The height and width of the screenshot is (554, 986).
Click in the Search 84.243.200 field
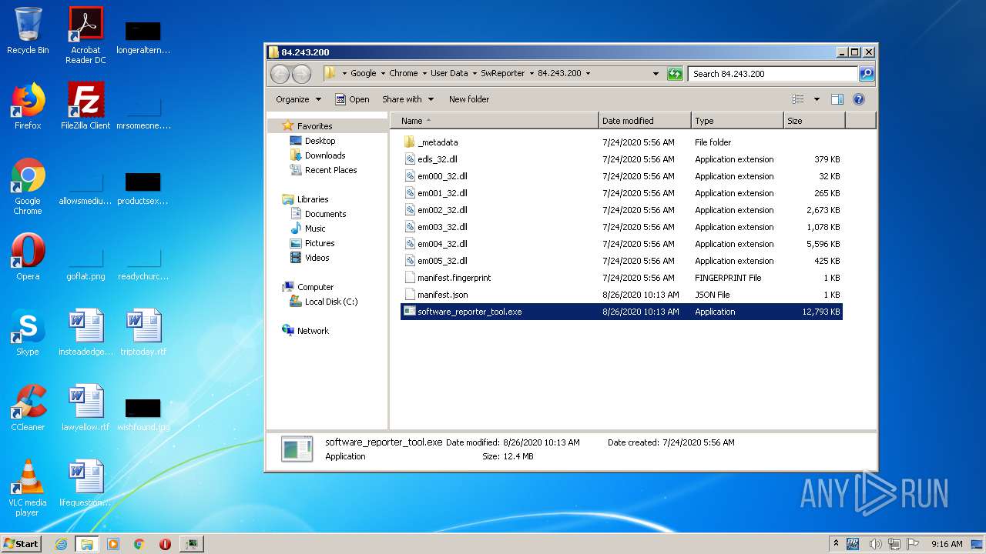772,74
